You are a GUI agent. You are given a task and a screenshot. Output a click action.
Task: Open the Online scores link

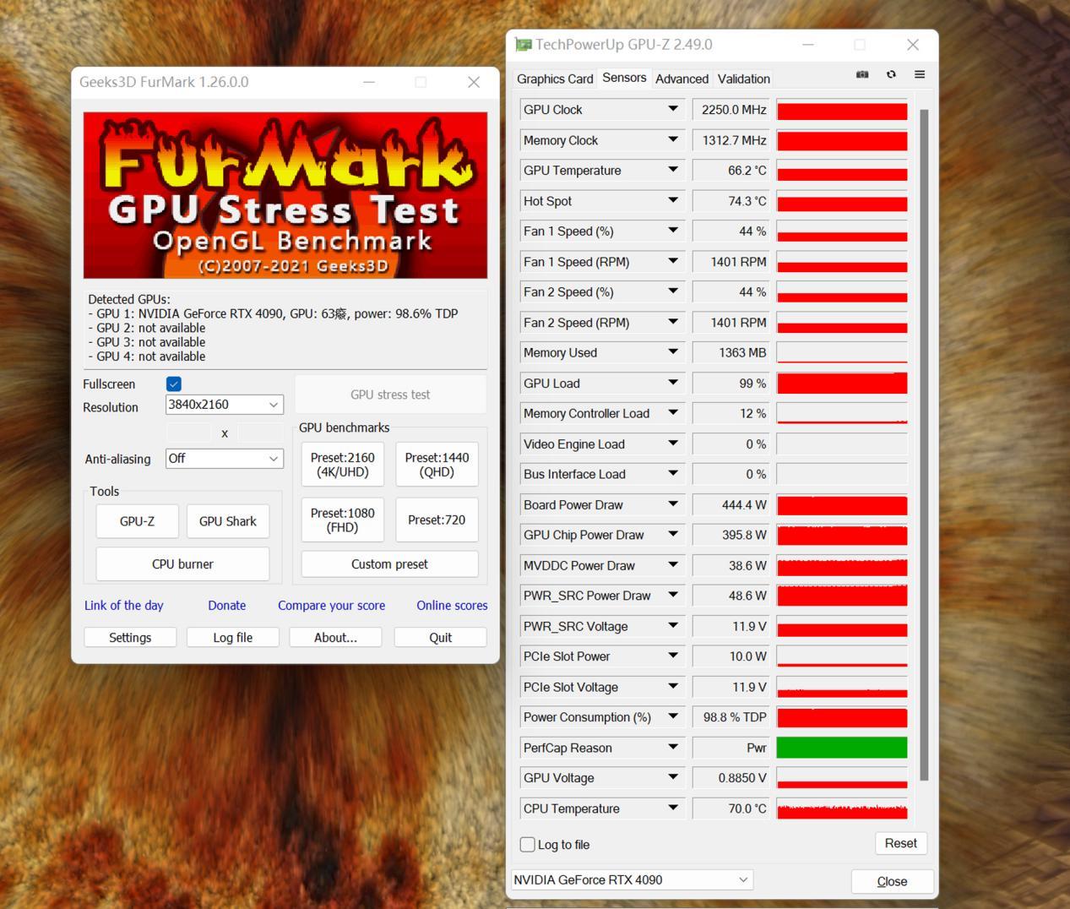point(452,606)
